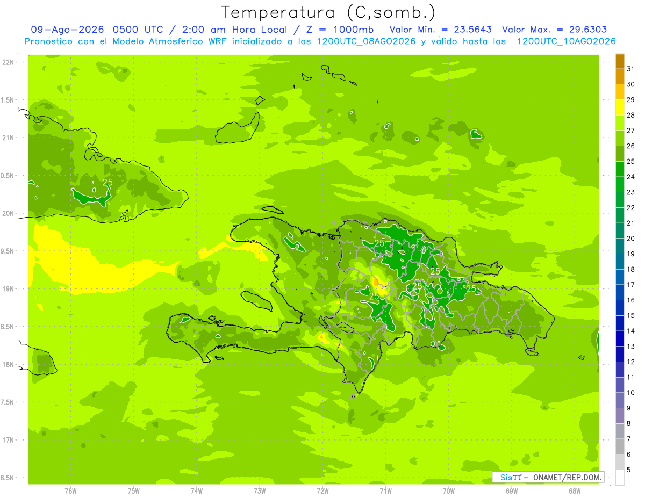This screenshot has height=498, width=645.
Task: Click legend value 20
Action: 631,239
